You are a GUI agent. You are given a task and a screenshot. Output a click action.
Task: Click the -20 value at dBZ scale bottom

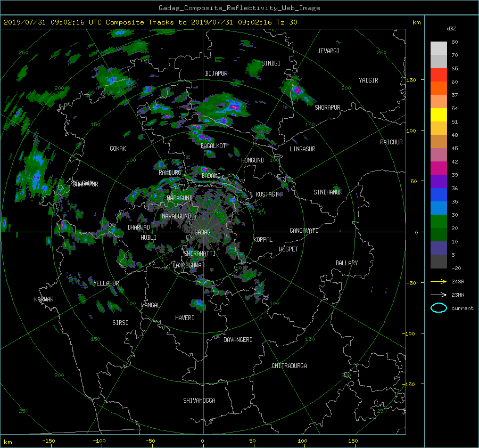pyautogui.click(x=456, y=268)
